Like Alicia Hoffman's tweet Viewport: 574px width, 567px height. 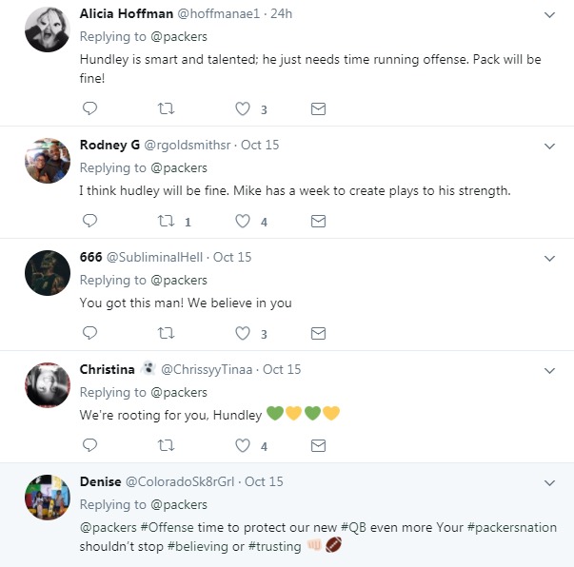pos(243,108)
